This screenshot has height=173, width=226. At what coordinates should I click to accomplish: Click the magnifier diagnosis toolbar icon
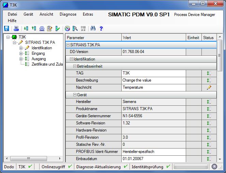click(x=75, y=29)
